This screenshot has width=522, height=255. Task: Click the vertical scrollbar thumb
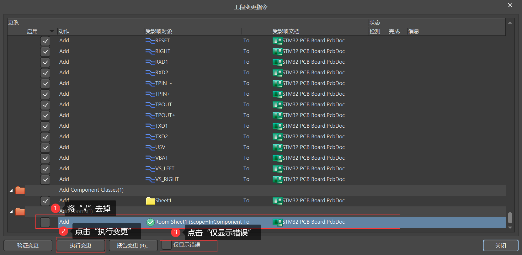point(510,218)
